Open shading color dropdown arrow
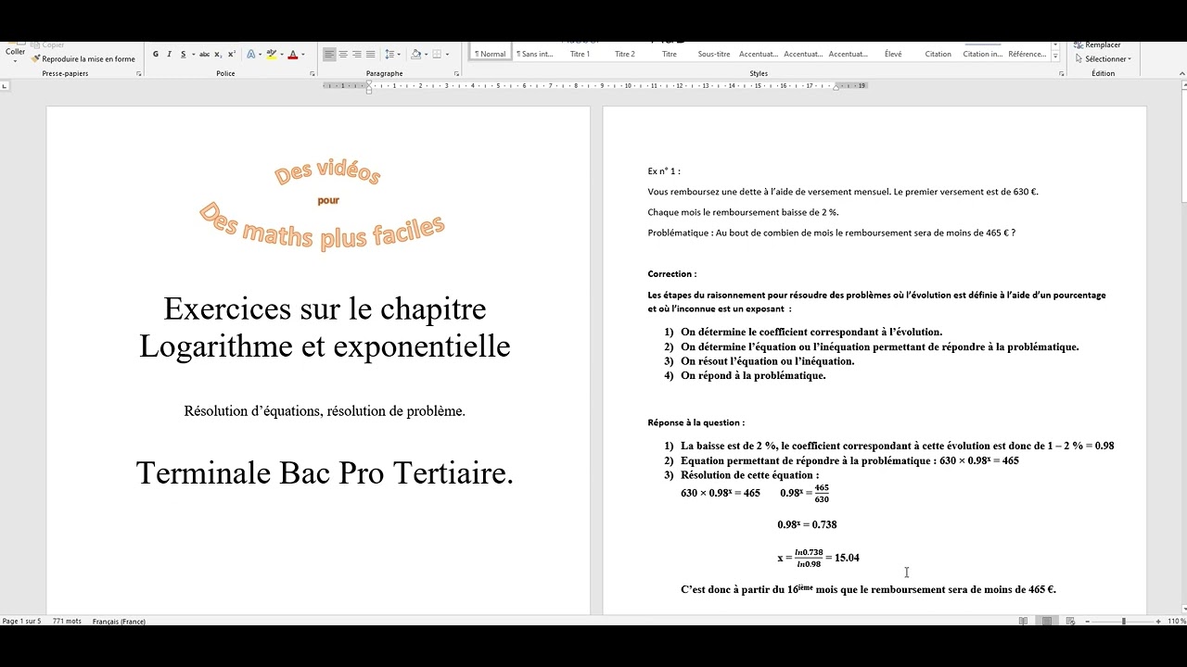Screen dimensions: 1187x667 pos(425,55)
